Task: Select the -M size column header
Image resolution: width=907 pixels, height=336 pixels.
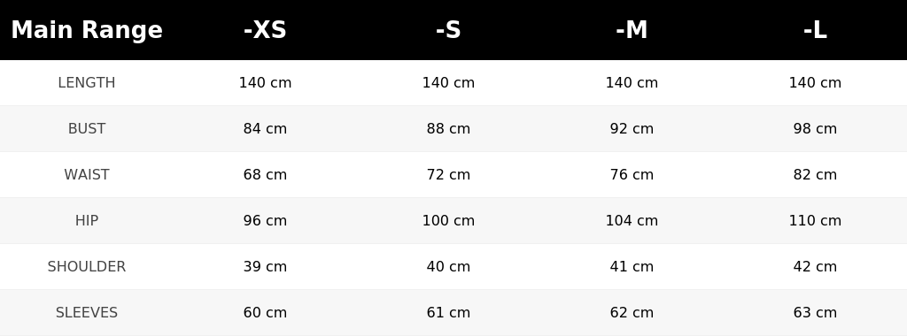Action: point(632,30)
